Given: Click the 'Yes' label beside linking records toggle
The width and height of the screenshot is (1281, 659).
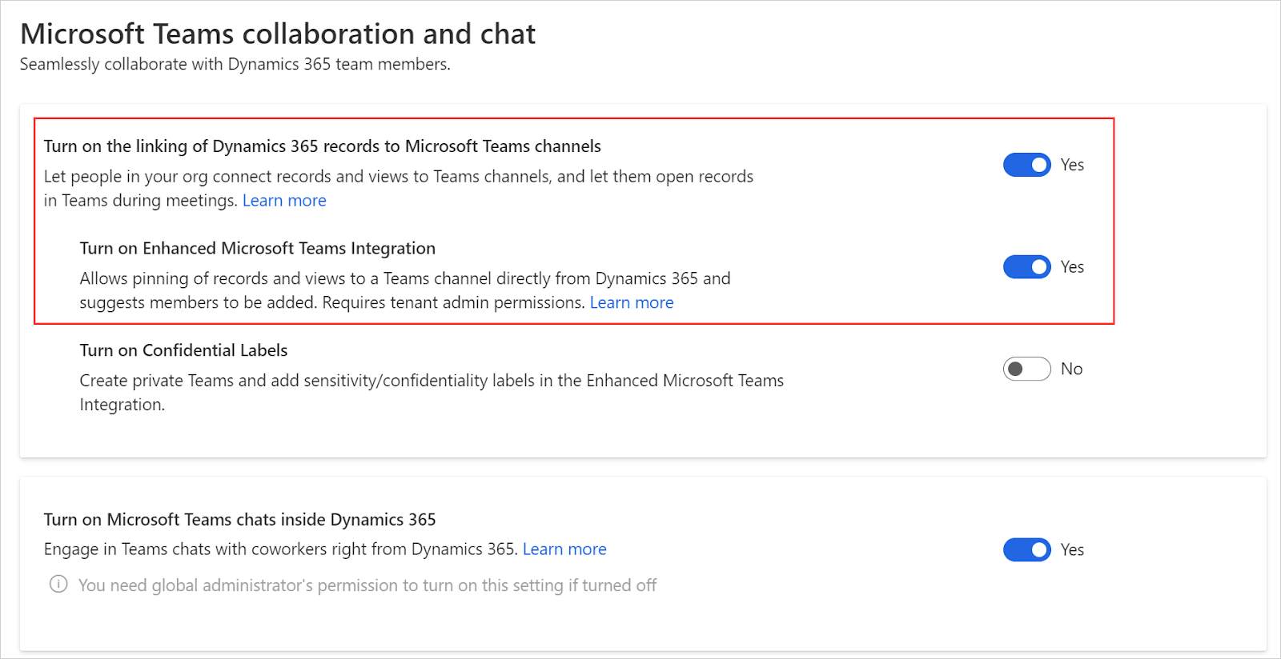Looking at the screenshot, I should (1072, 165).
